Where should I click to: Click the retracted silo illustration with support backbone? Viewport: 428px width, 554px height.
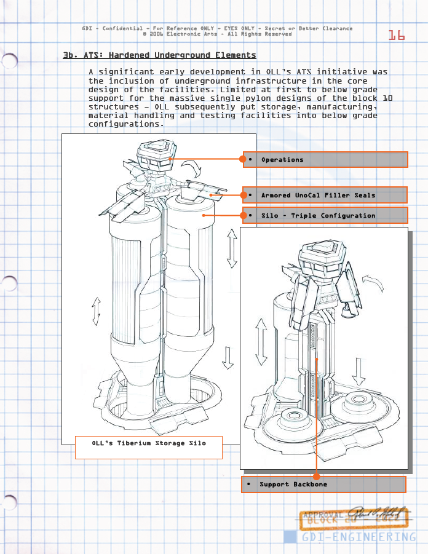coord(324,348)
